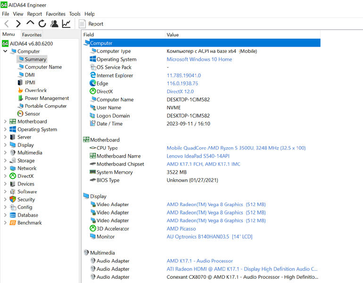
Task: Expand the Devices tree node
Action: click(5, 183)
